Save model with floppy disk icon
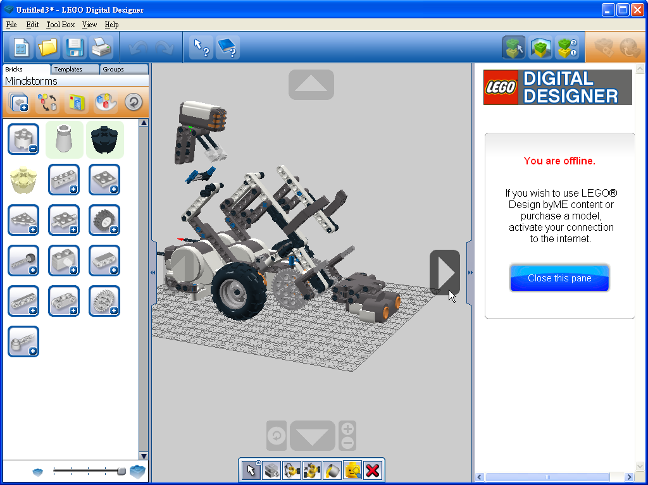Viewport: 648px width, 485px height. coord(75,47)
